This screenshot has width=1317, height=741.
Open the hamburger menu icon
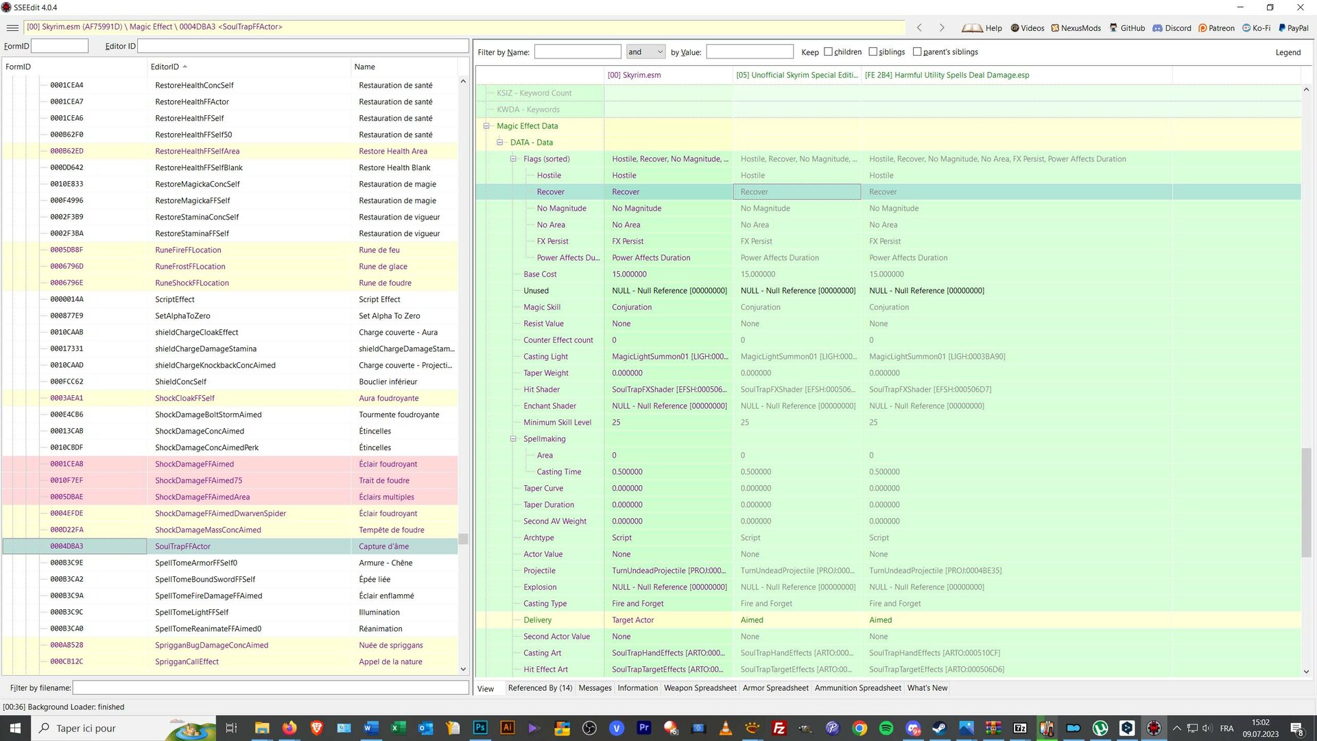click(x=12, y=27)
